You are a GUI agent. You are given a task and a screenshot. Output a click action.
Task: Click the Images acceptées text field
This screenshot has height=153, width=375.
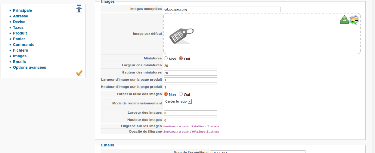(222, 9)
